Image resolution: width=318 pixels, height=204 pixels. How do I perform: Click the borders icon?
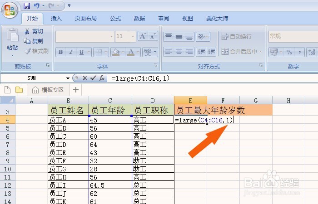[x=99, y=52]
